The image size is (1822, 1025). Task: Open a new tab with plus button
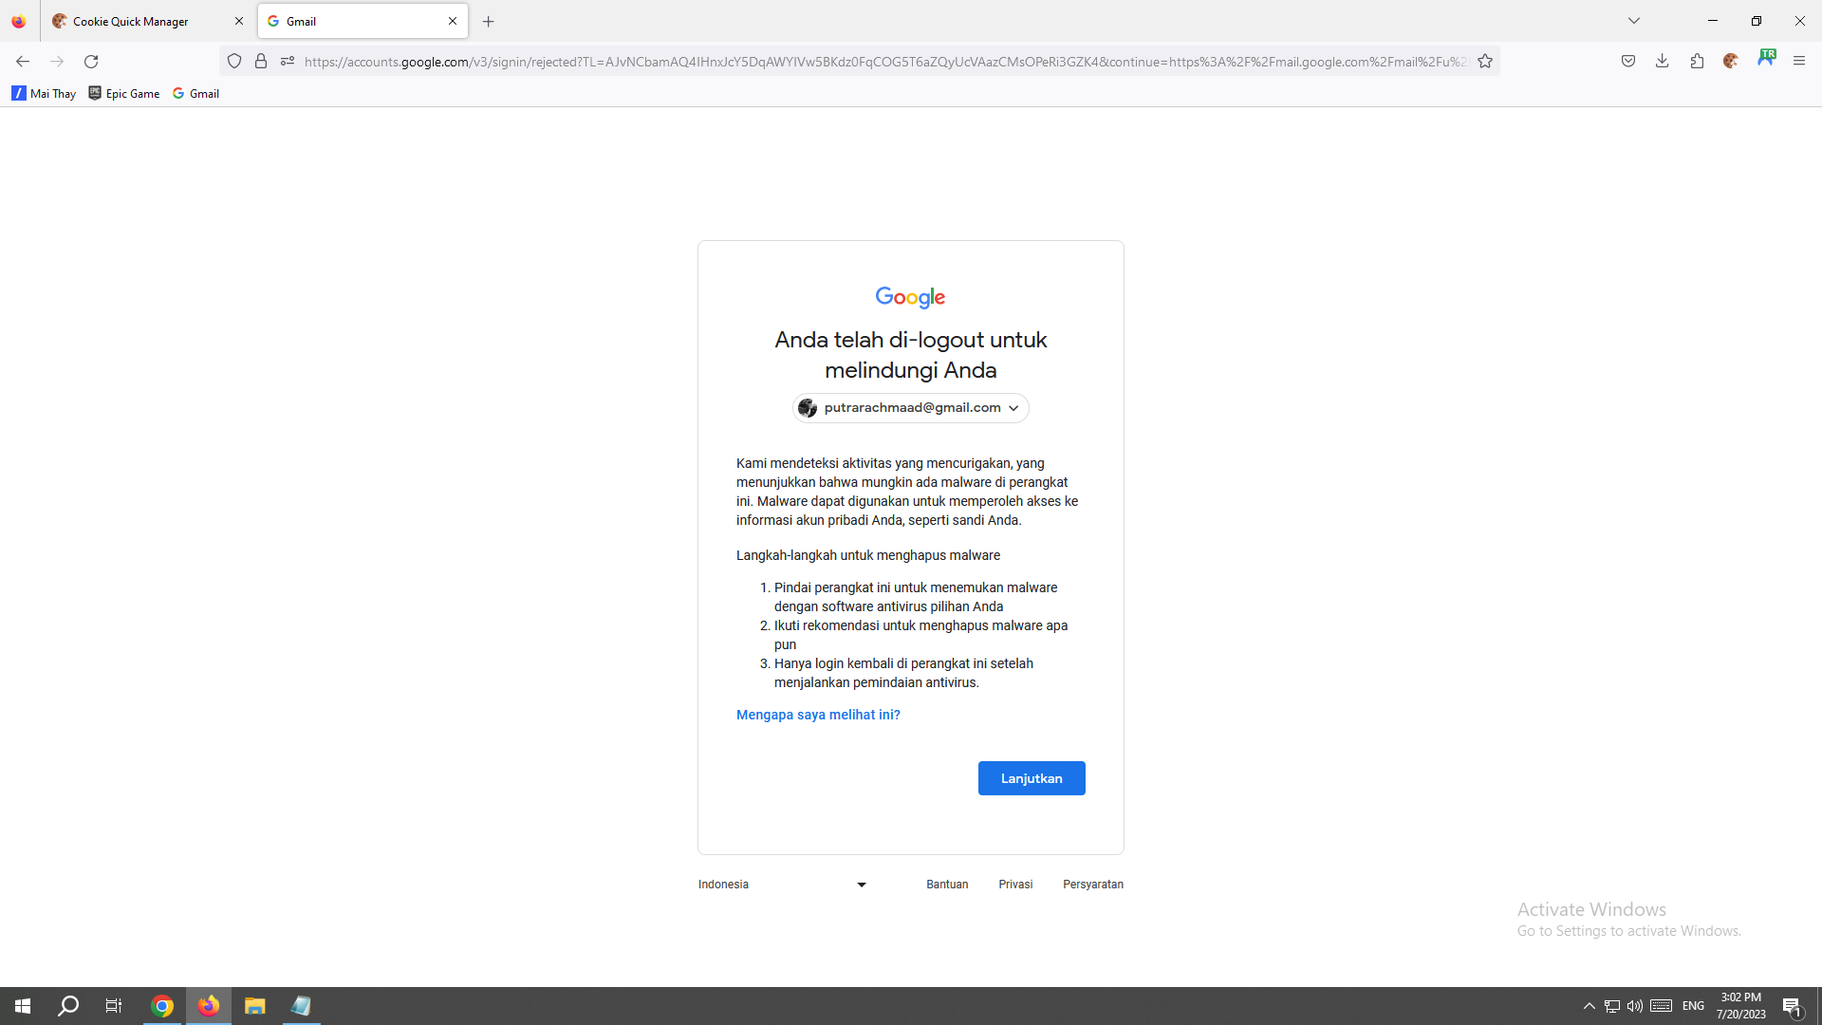click(x=489, y=21)
